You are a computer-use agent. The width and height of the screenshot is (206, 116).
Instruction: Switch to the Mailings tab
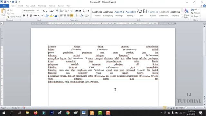52,6
